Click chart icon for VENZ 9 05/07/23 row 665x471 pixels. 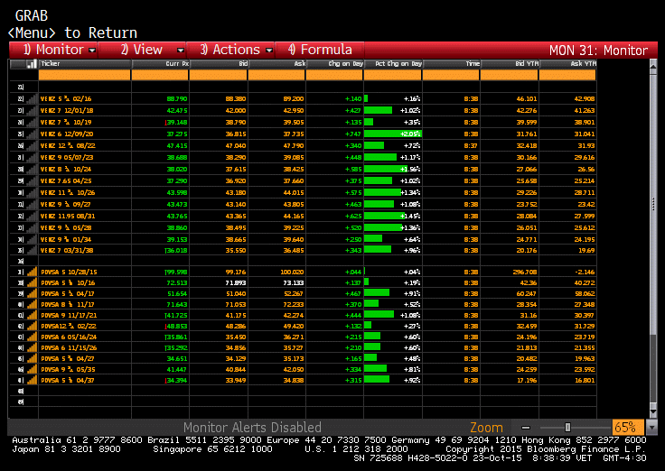32,158
